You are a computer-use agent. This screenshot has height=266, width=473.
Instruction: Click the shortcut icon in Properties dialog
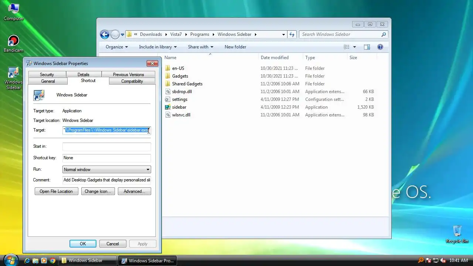pos(39,95)
